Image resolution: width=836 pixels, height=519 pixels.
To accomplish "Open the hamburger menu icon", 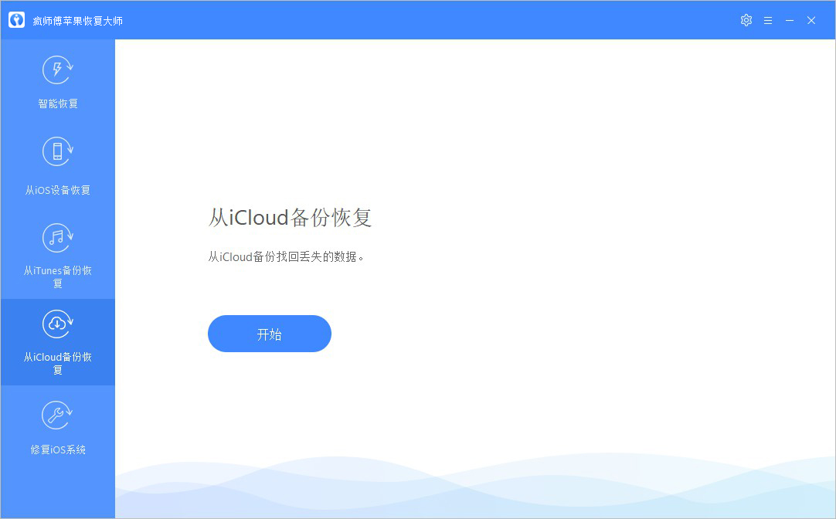I will click(x=768, y=20).
